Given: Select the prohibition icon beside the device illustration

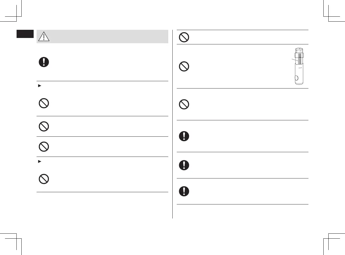Looking at the screenshot, I should [184, 66].
